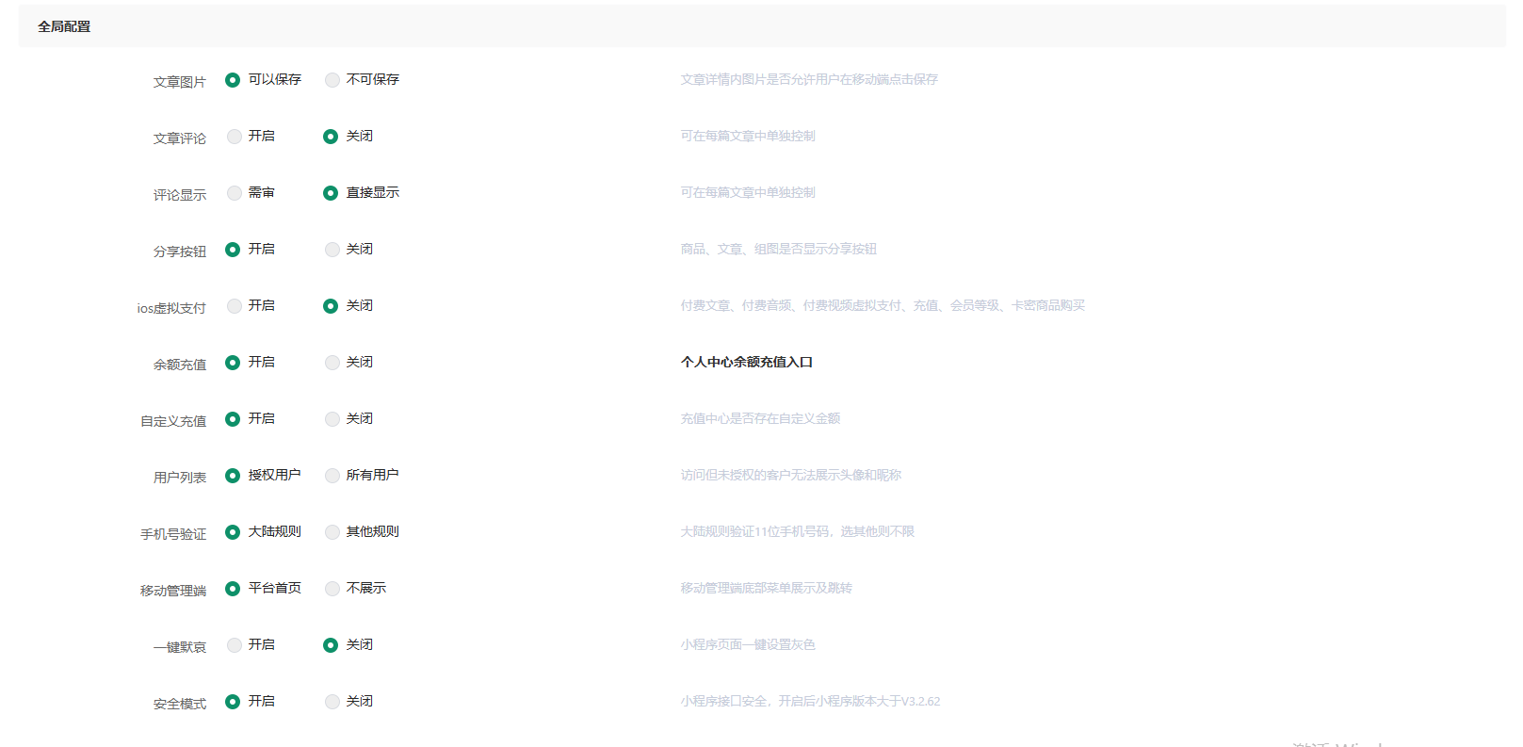
Task: Turn off 分享按钮 by selecting 关闭
Action: (x=332, y=250)
